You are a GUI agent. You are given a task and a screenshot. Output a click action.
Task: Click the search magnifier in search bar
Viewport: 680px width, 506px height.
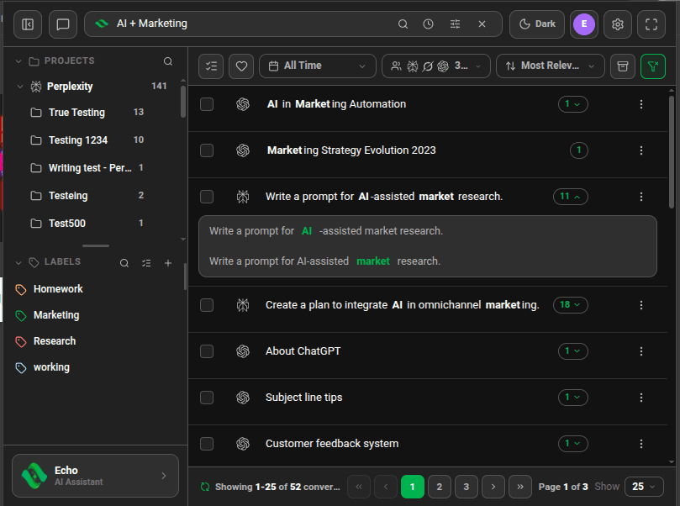point(403,24)
